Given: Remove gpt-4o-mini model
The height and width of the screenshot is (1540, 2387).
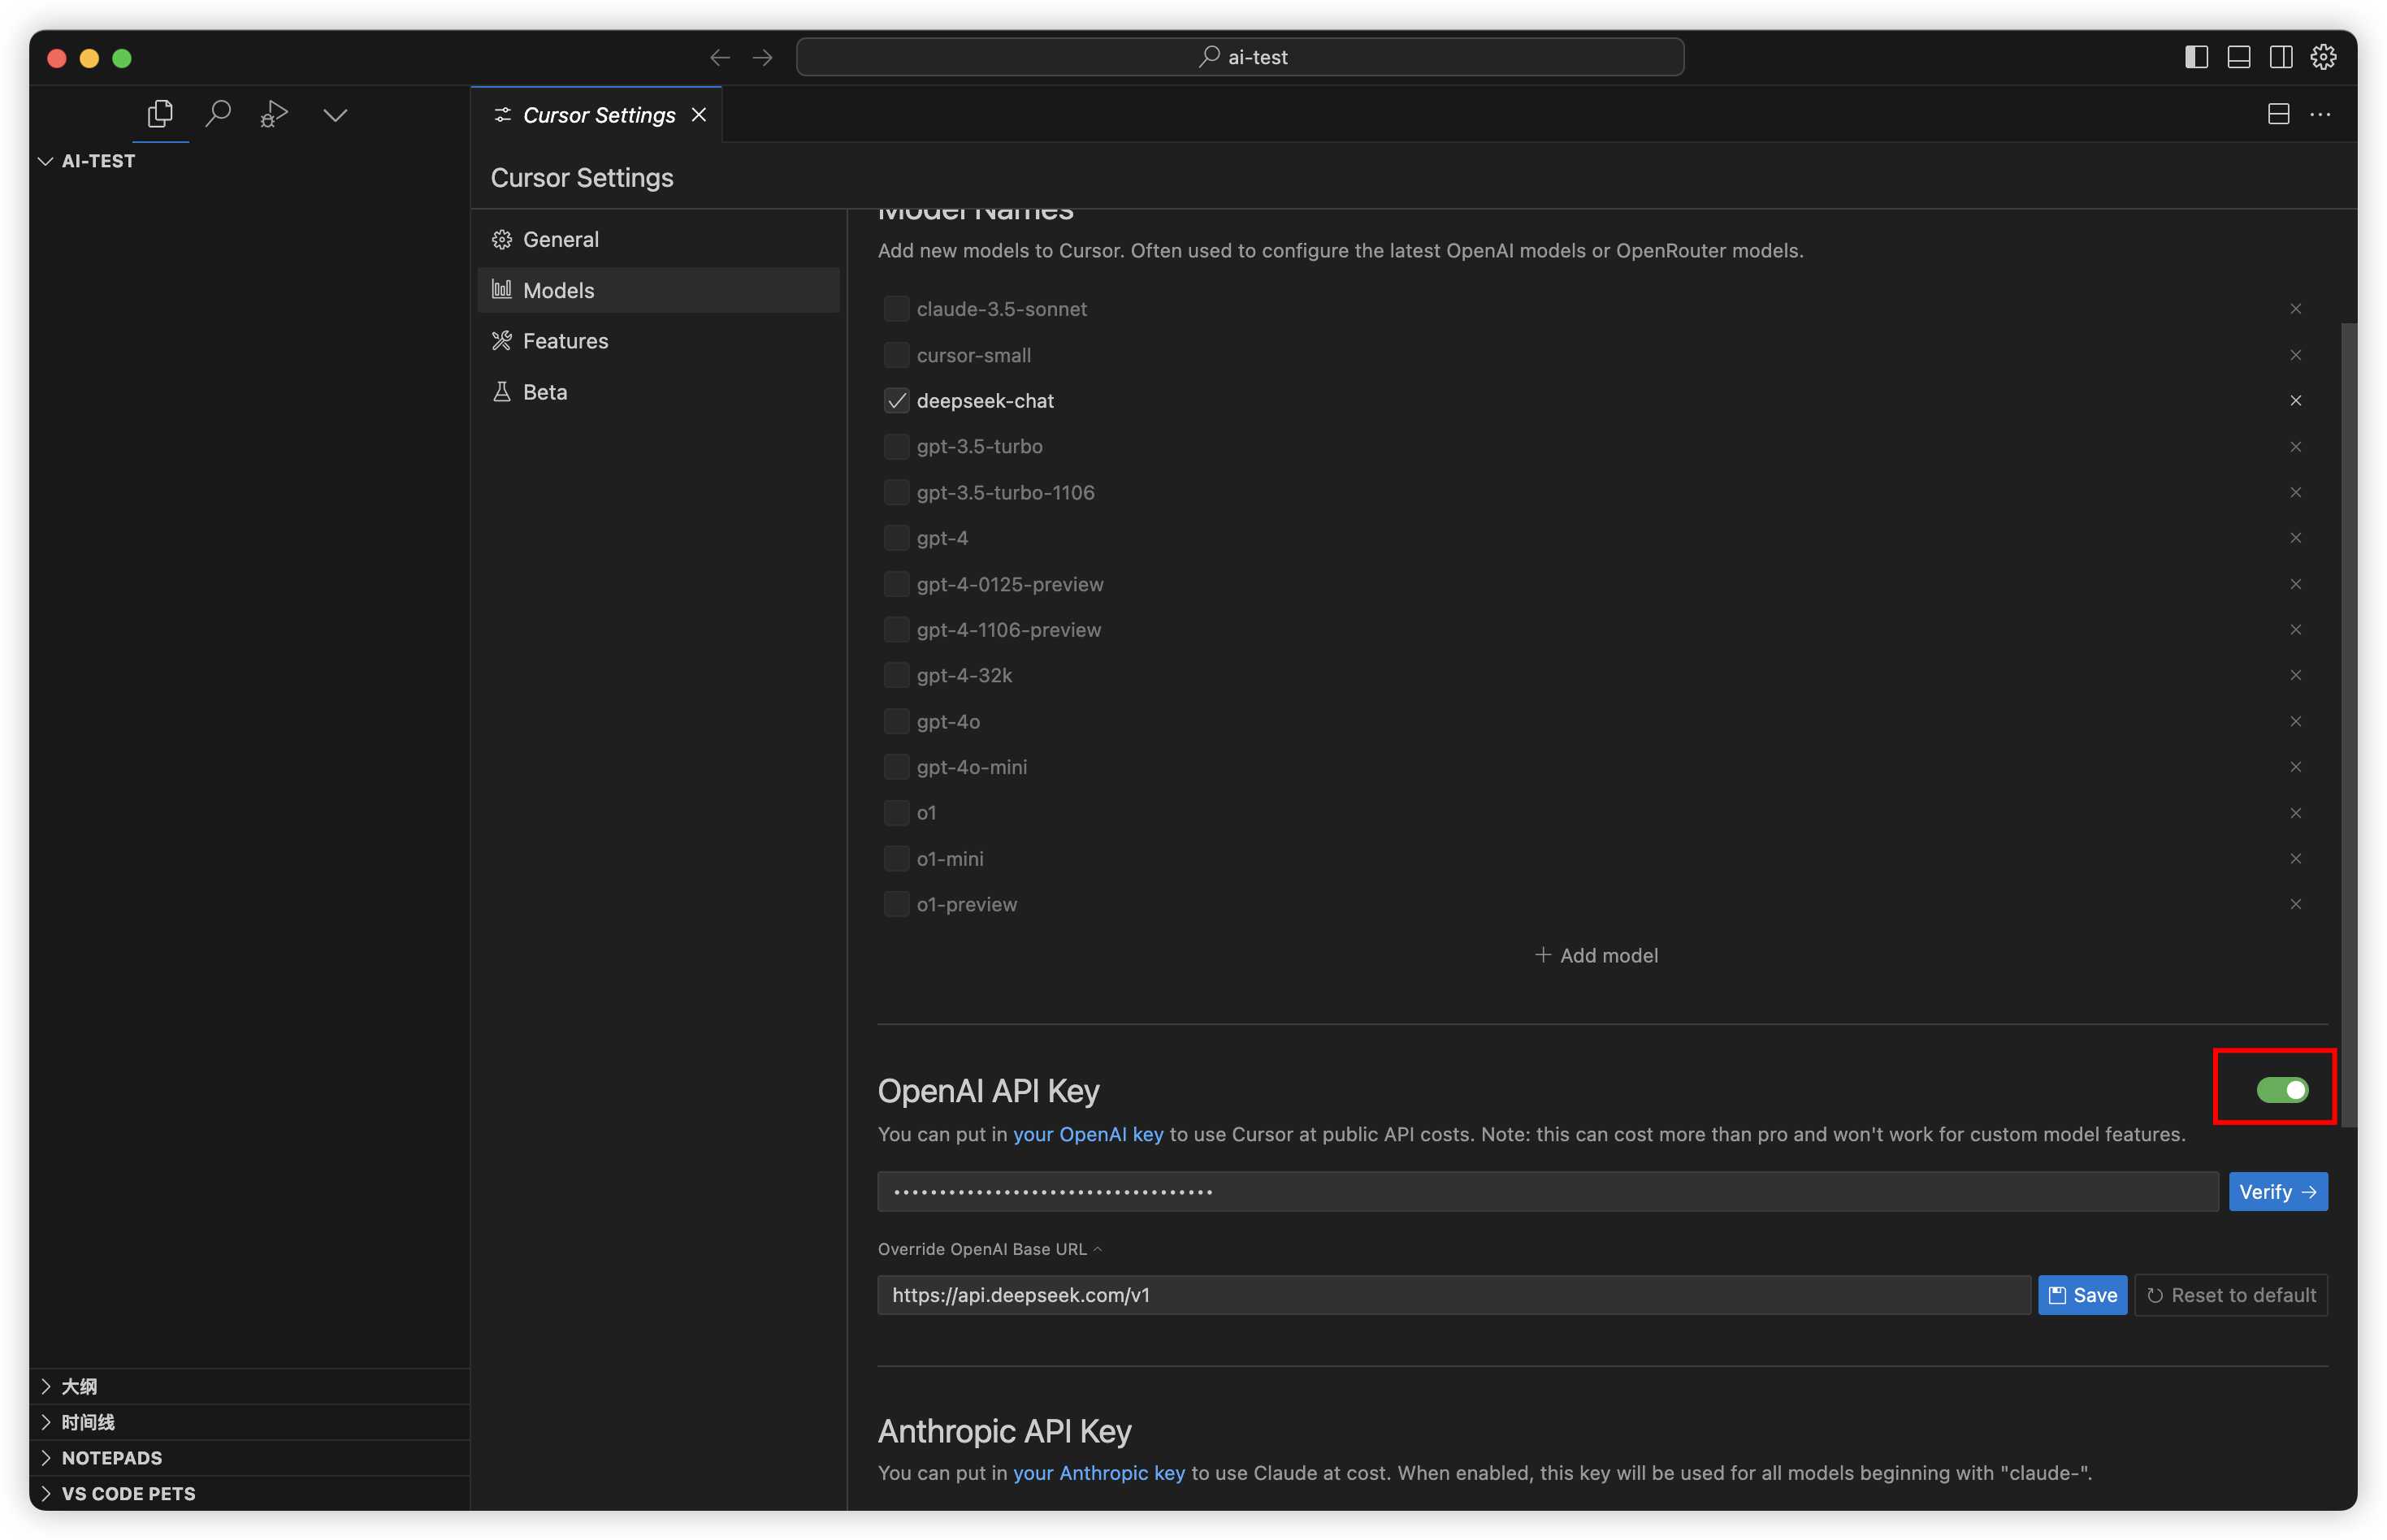Looking at the screenshot, I should click(2295, 767).
